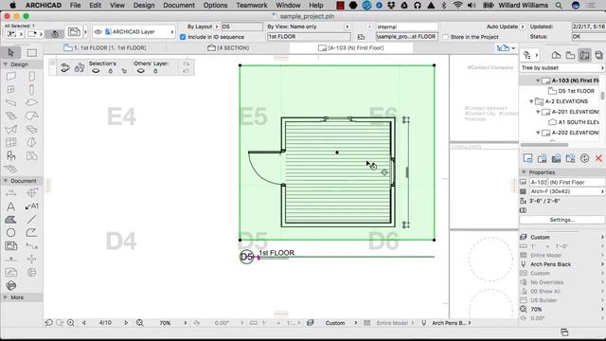Click the 1st FLOOR name input field

pos(309,37)
